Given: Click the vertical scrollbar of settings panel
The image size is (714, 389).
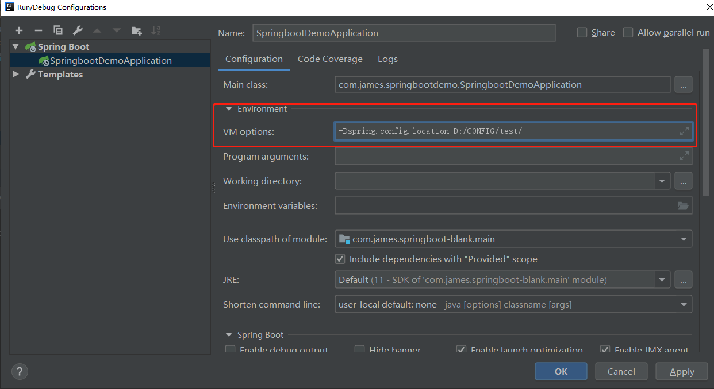Looking at the screenshot, I should point(706,123).
